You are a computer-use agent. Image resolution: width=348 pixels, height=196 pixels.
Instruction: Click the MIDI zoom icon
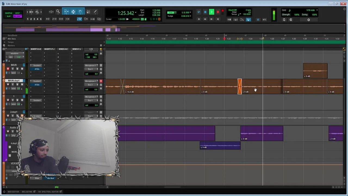pos(37,12)
